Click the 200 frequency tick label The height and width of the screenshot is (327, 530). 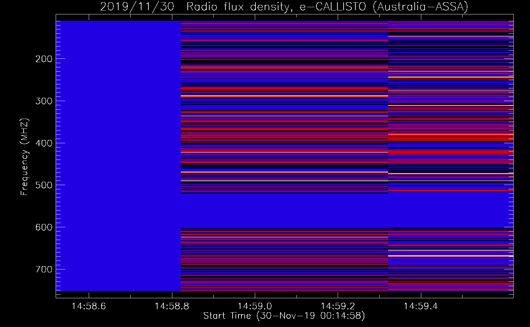click(44, 59)
